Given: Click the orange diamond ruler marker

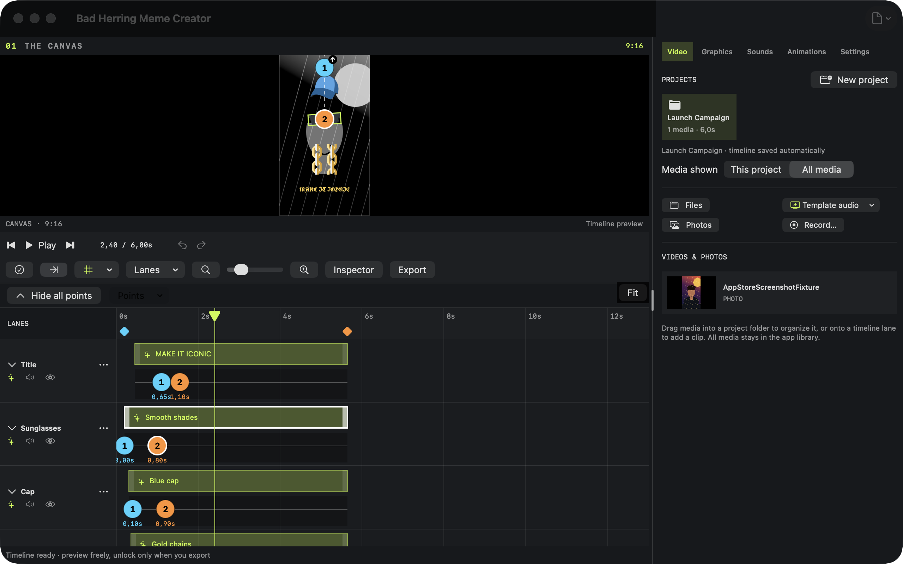Looking at the screenshot, I should click(347, 331).
